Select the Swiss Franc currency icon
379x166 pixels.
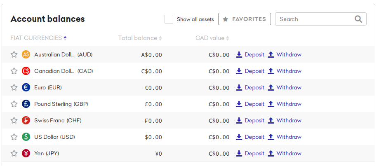(26, 120)
